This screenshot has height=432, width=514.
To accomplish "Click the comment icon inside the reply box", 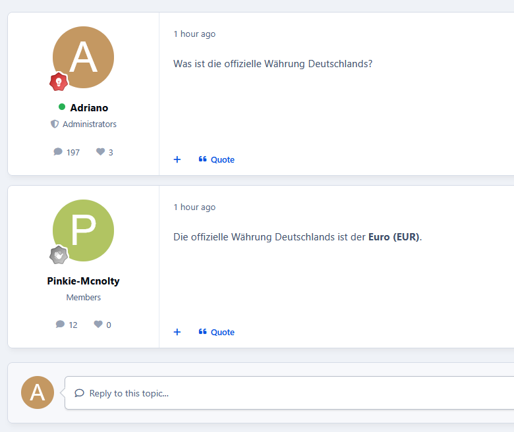I will (x=79, y=393).
